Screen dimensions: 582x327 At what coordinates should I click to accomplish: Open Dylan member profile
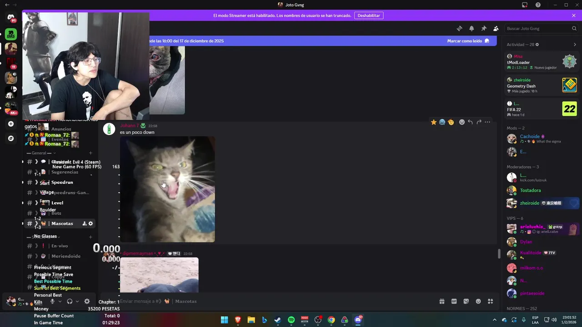(x=542, y=242)
